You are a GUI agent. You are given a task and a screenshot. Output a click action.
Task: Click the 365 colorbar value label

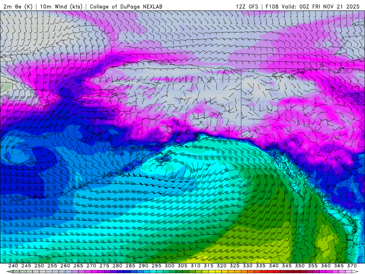[339, 266]
